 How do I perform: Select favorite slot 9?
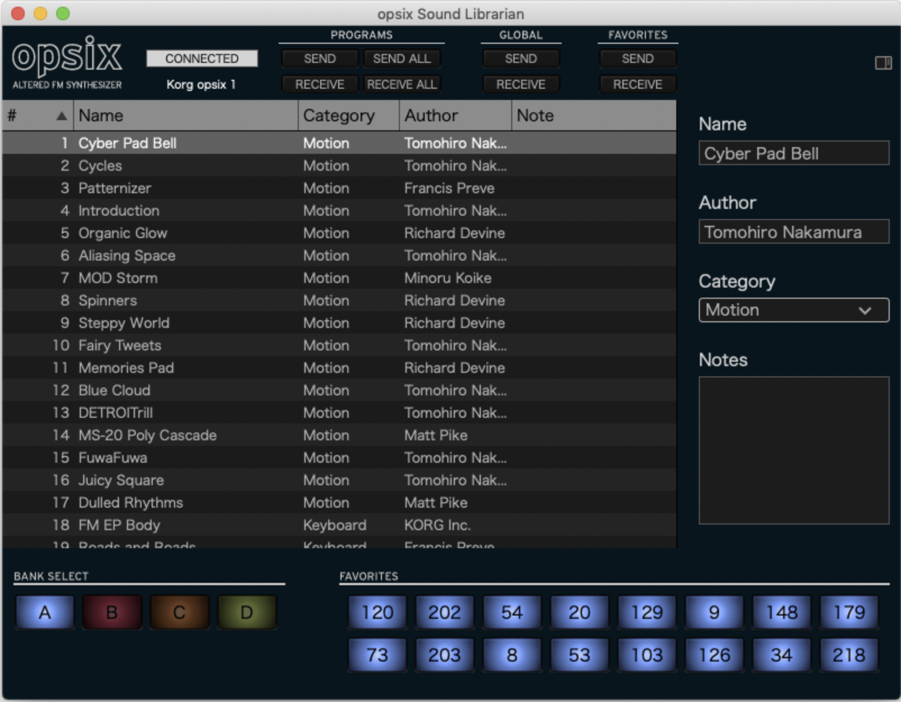click(x=714, y=612)
